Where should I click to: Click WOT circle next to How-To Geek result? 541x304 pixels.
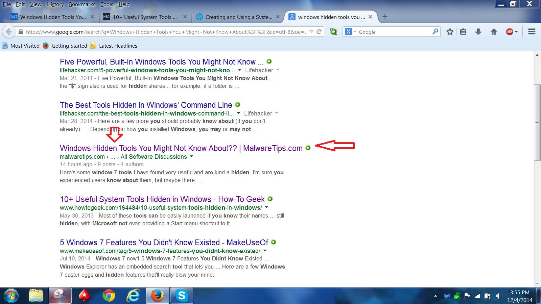coord(270,199)
